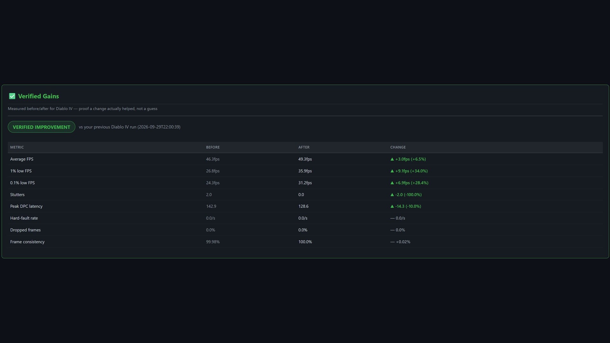Click the 99.98% frame consistency before value

(x=213, y=242)
